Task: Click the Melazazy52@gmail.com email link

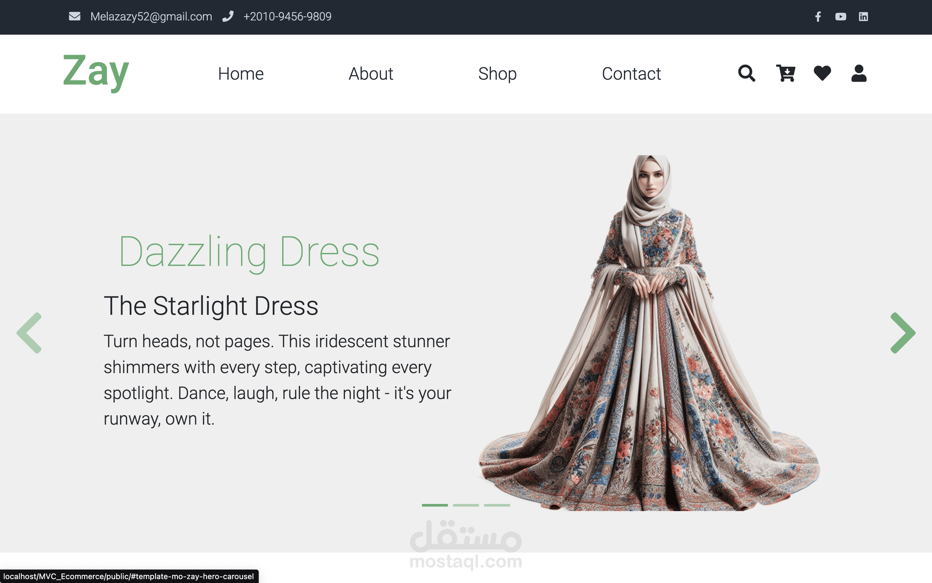Action: click(x=151, y=17)
